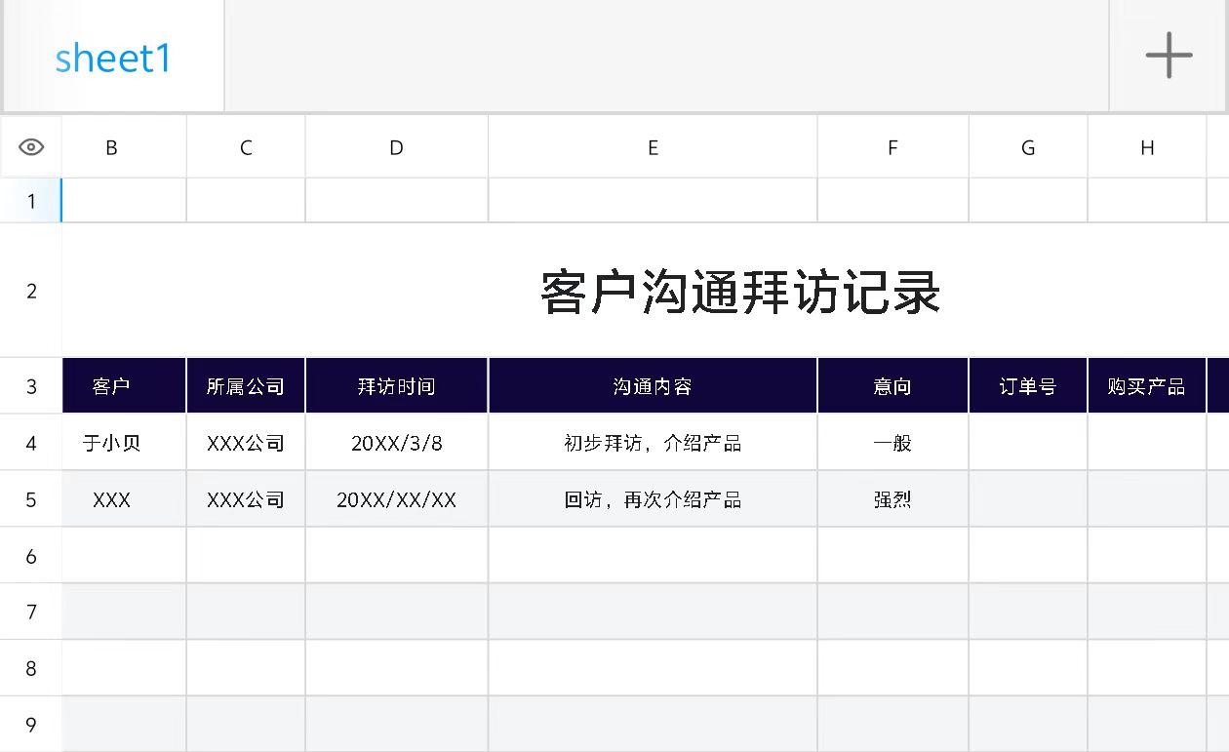This screenshot has height=752, width=1229.
Task: Click the 沟通内容 header cell
Action: (654, 386)
